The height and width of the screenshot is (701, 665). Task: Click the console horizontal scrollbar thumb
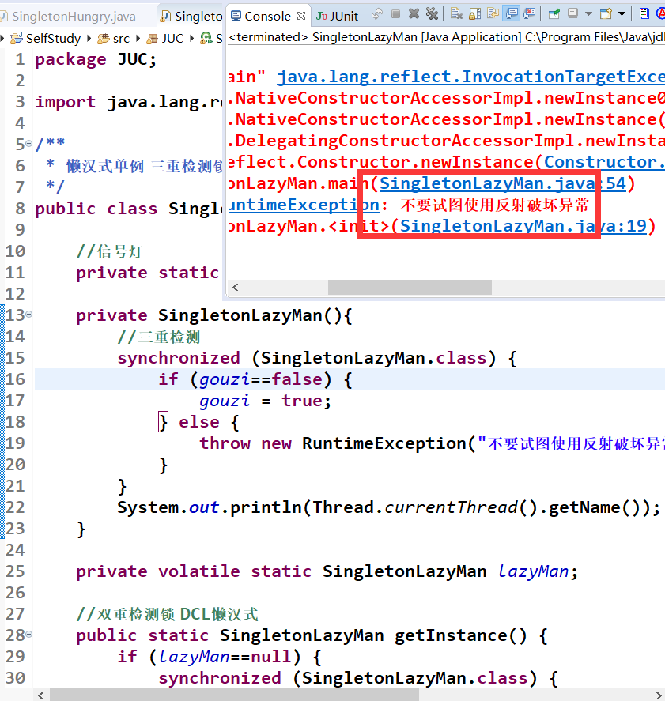[410, 287]
